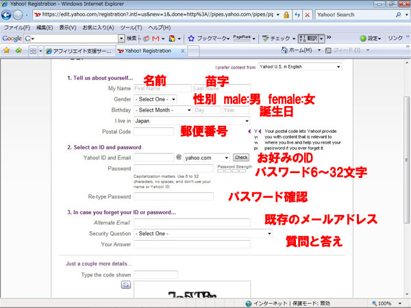Click the Quick Tabs grid icon
This screenshot has width=411, height=308.
pos(33,51)
